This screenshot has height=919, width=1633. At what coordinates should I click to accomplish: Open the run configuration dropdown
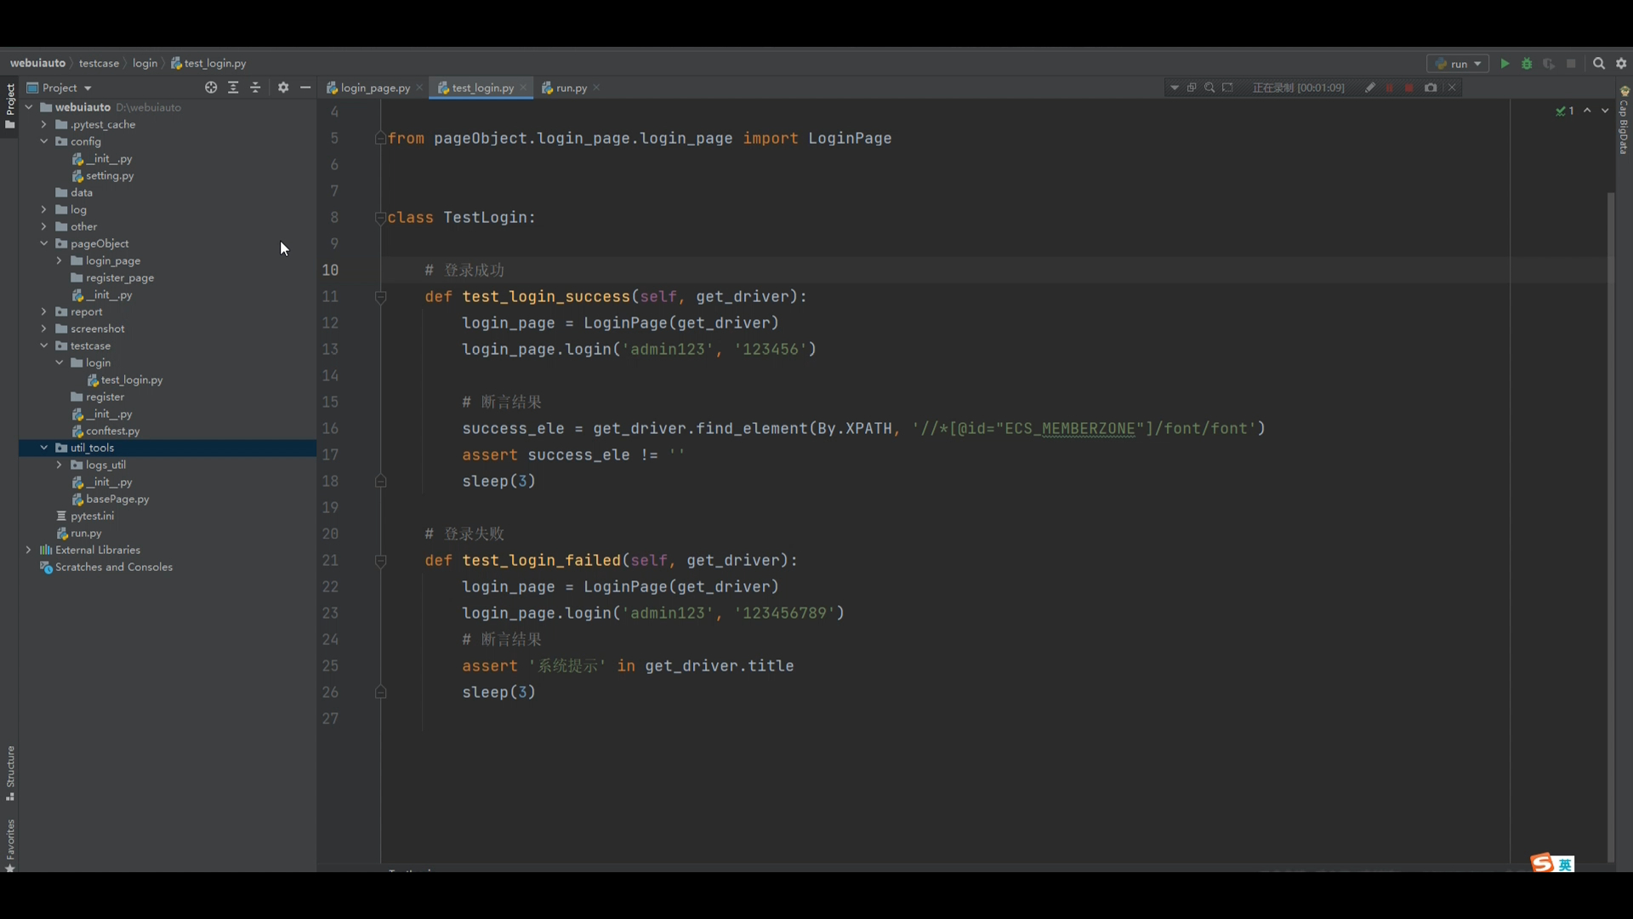click(x=1458, y=64)
